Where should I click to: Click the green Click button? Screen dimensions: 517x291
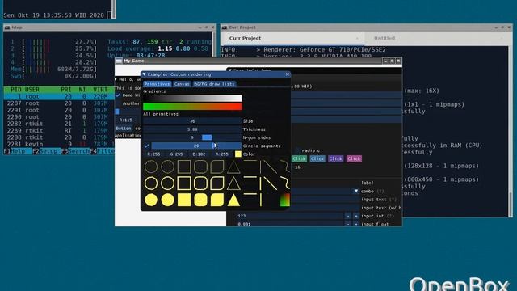[299, 158]
